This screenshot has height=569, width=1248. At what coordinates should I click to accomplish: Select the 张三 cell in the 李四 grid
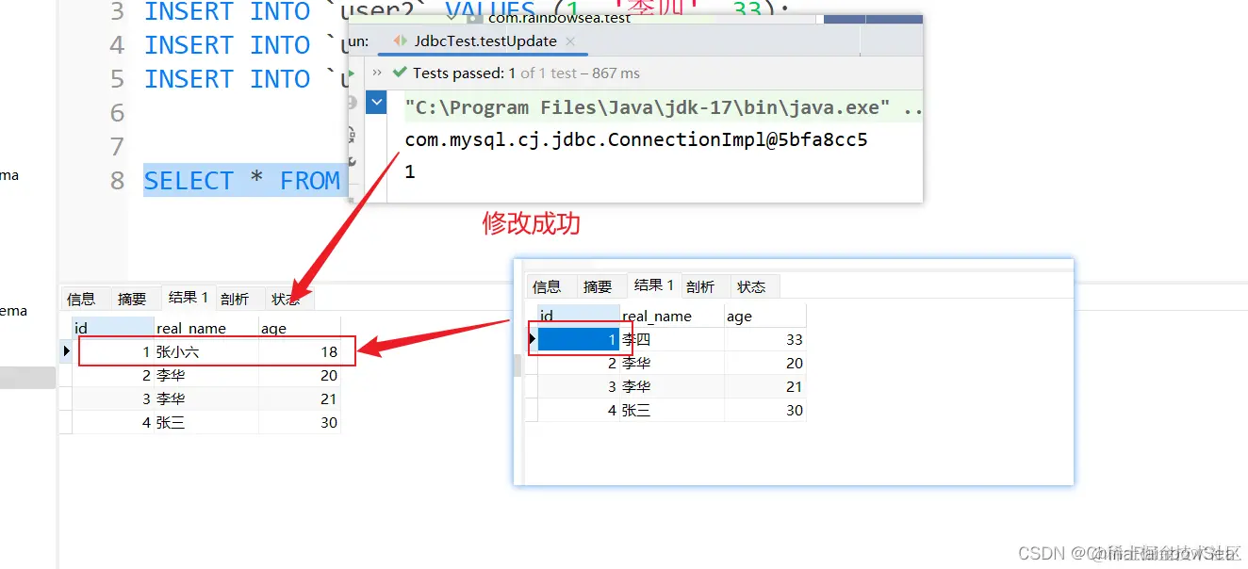click(672, 410)
